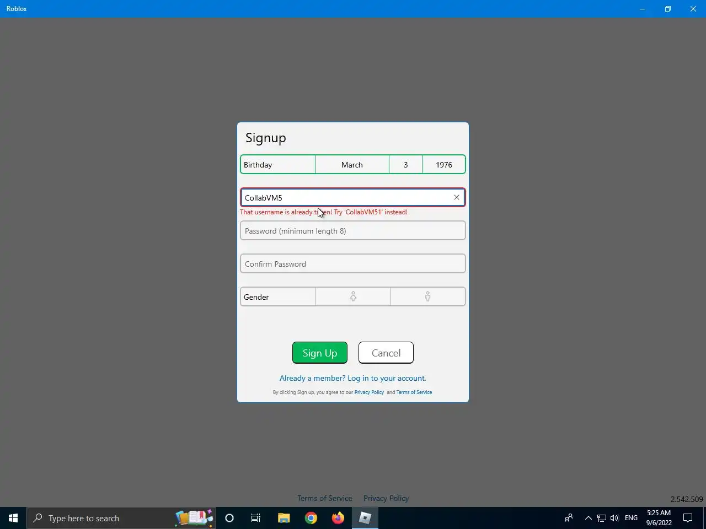Minimize the Roblox window

coord(643,9)
